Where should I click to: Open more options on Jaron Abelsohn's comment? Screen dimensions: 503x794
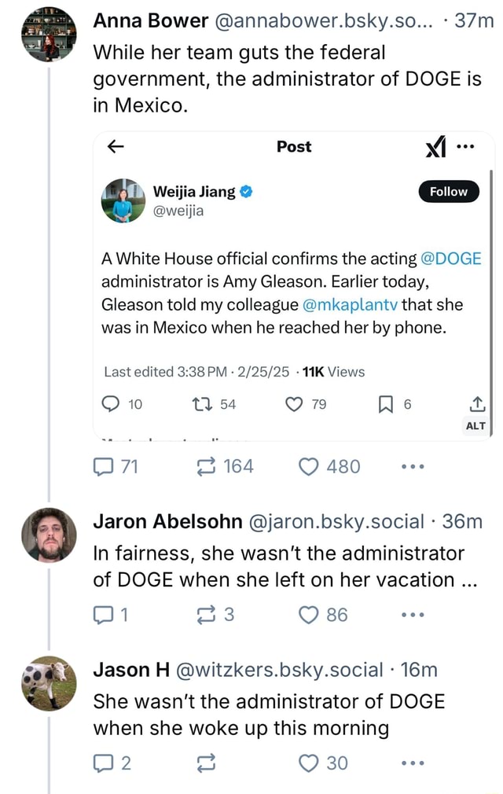(x=411, y=615)
